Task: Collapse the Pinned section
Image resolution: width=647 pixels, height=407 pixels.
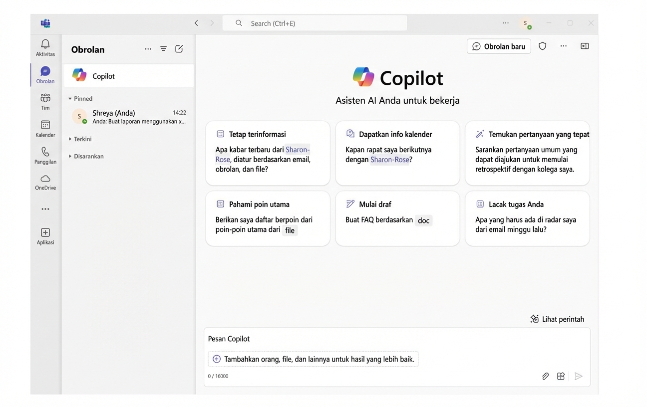Action: [80, 98]
